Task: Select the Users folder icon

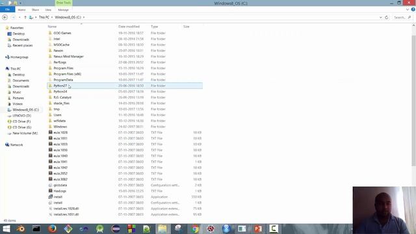Action: pos(50,115)
